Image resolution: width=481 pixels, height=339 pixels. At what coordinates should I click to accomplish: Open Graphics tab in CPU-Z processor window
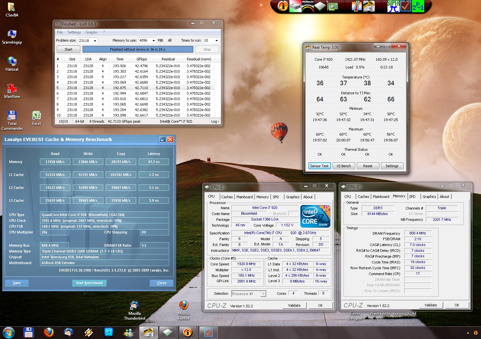click(293, 197)
